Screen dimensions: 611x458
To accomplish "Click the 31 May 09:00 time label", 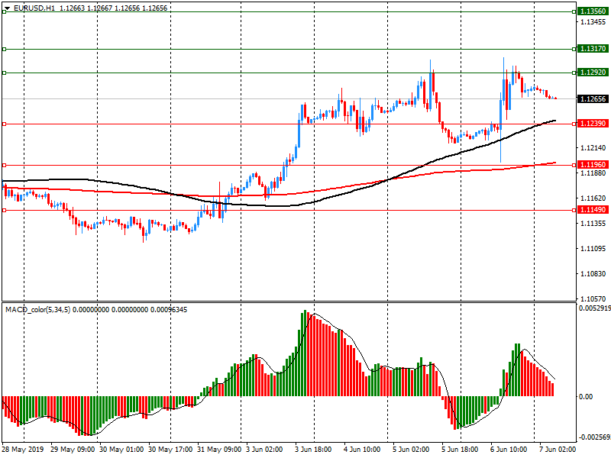I will (x=219, y=450).
